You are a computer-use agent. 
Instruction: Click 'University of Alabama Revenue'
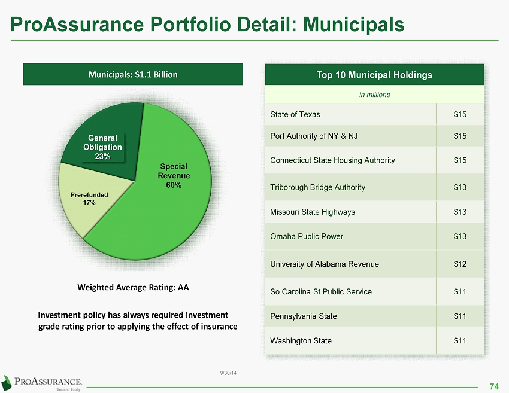point(325,264)
